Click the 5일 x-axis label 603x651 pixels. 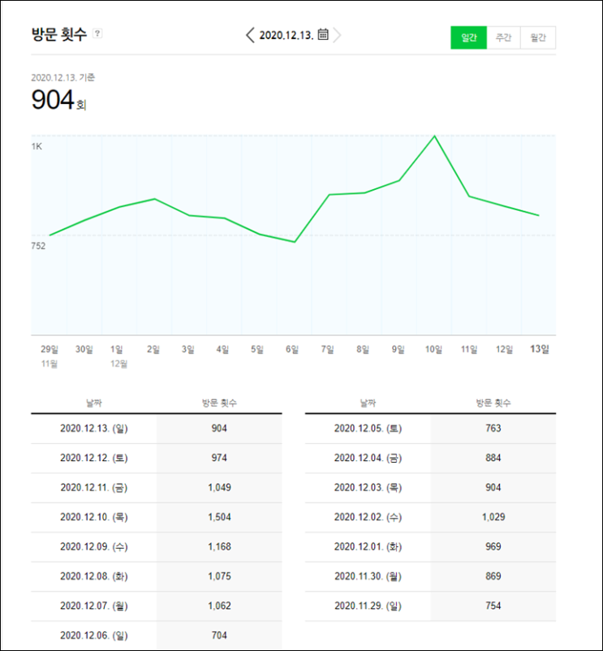[x=257, y=349]
